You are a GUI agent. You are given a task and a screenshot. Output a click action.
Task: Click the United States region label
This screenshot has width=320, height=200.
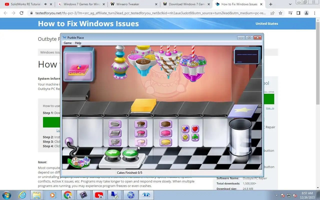tap(267, 23)
